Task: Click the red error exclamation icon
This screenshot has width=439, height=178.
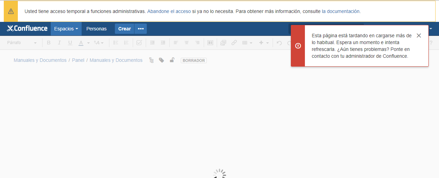Action: 298,46
